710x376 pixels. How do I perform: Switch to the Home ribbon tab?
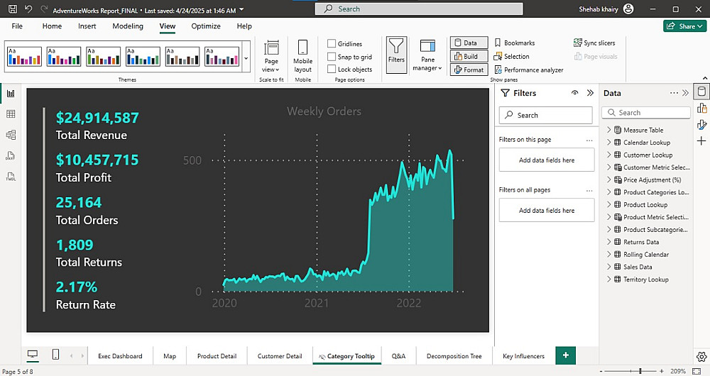52,26
